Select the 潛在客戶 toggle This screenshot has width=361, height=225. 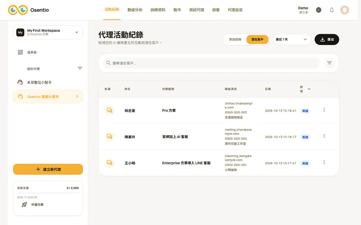pyautogui.click(x=257, y=40)
